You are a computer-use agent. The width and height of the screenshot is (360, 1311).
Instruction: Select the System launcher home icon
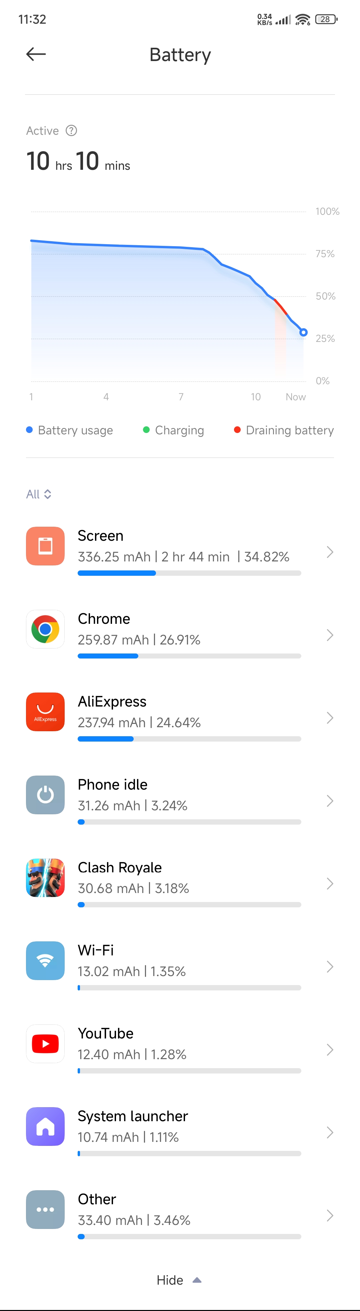click(45, 1127)
